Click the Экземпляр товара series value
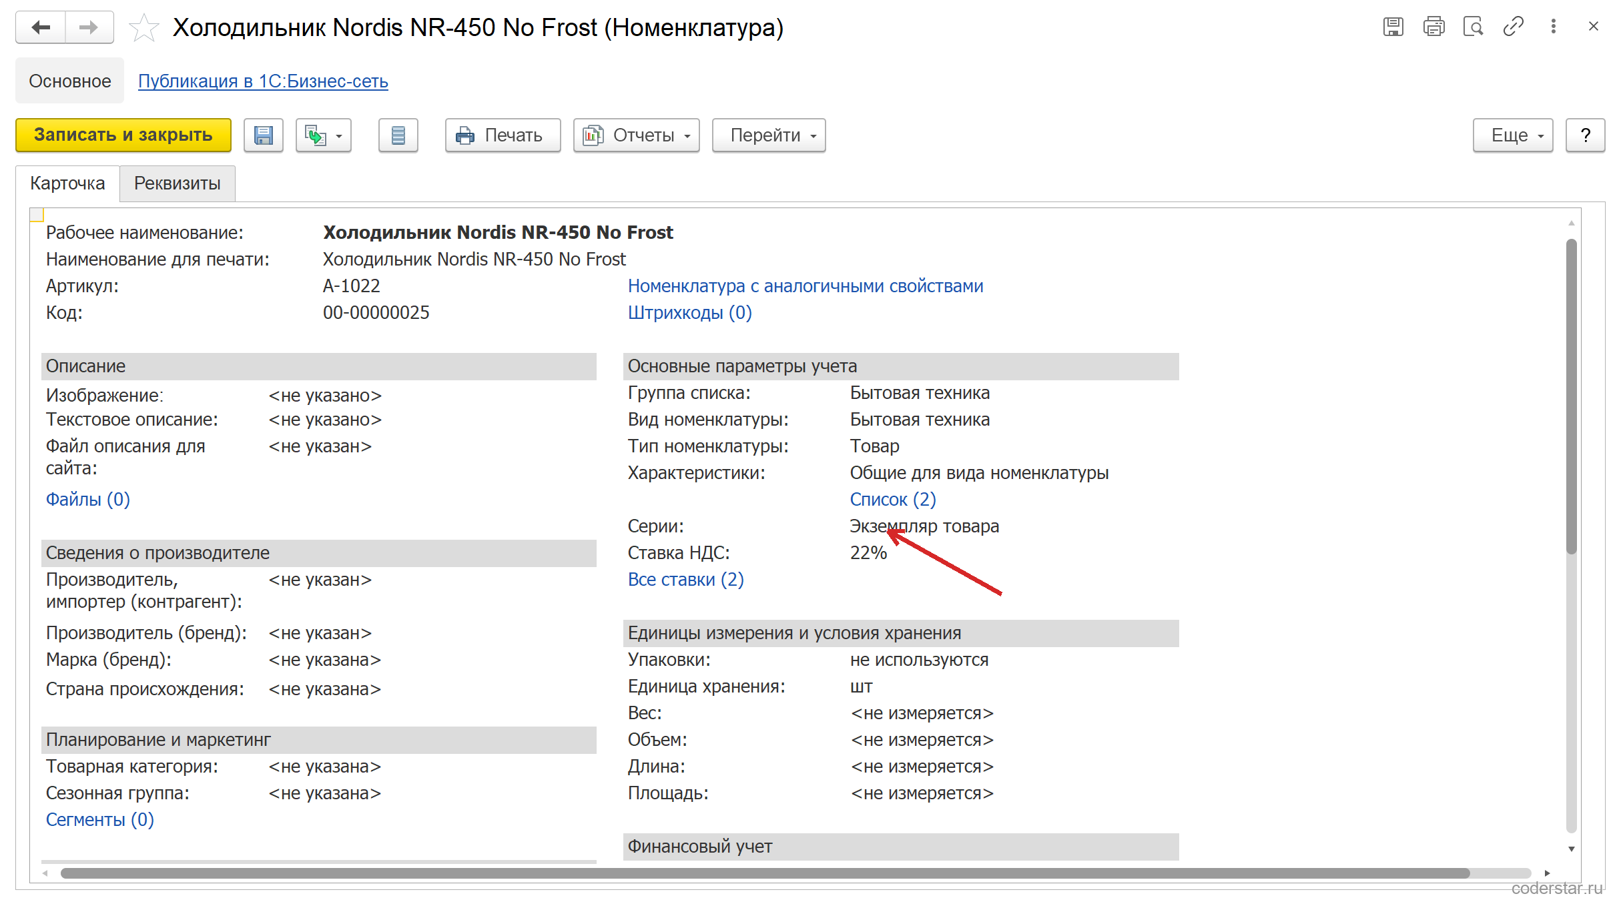Image resolution: width=1619 pixels, height=904 pixels. click(x=924, y=526)
